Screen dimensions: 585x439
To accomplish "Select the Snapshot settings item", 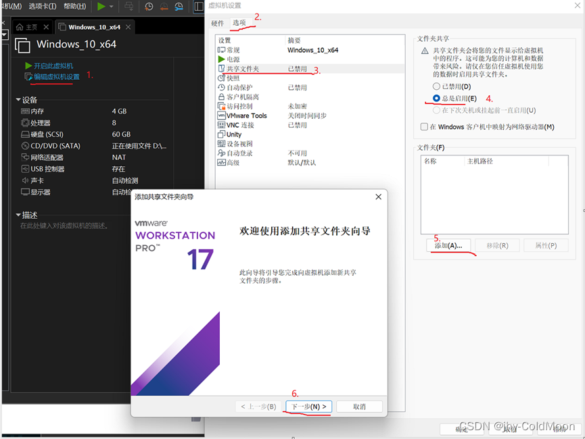I will (x=233, y=78).
